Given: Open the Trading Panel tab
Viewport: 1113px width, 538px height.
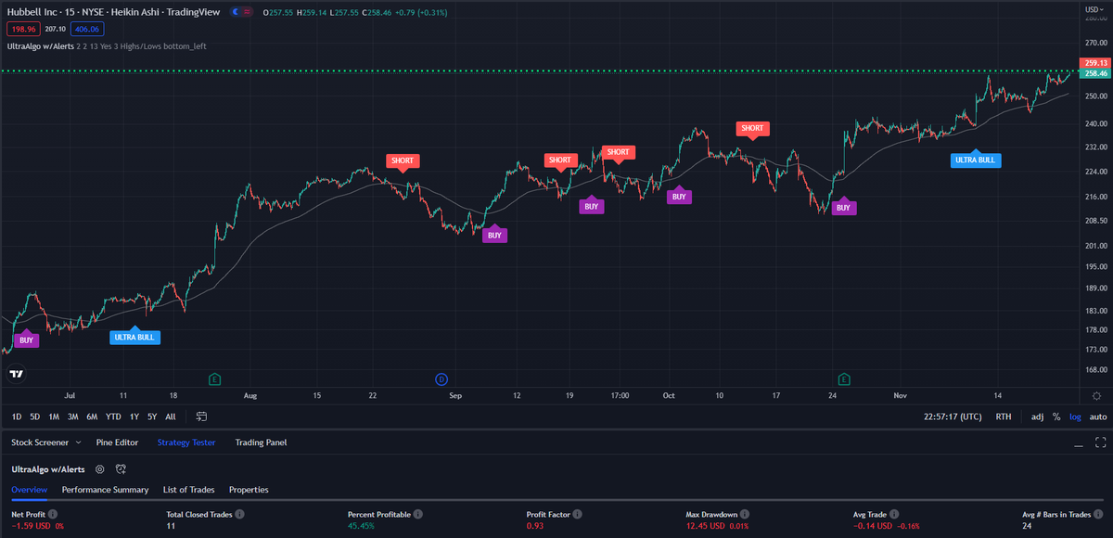Looking at the screenshot, I should click(261, 442).
